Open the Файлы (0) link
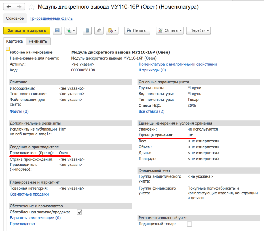Viewport: 264px width, 231px height. (x=19, y=111)
